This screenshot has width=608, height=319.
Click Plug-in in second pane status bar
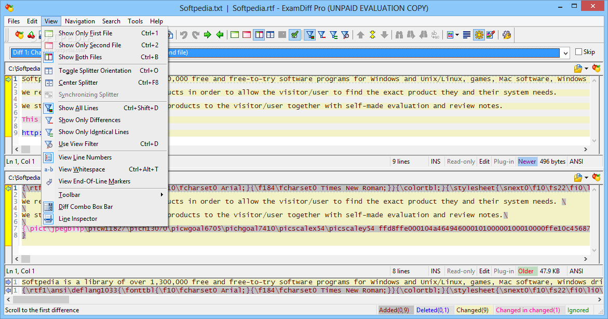pos(504,271)
